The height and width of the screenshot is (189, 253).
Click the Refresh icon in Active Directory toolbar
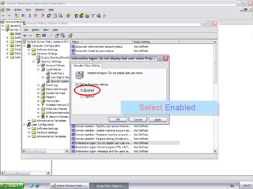pos(55,16)
